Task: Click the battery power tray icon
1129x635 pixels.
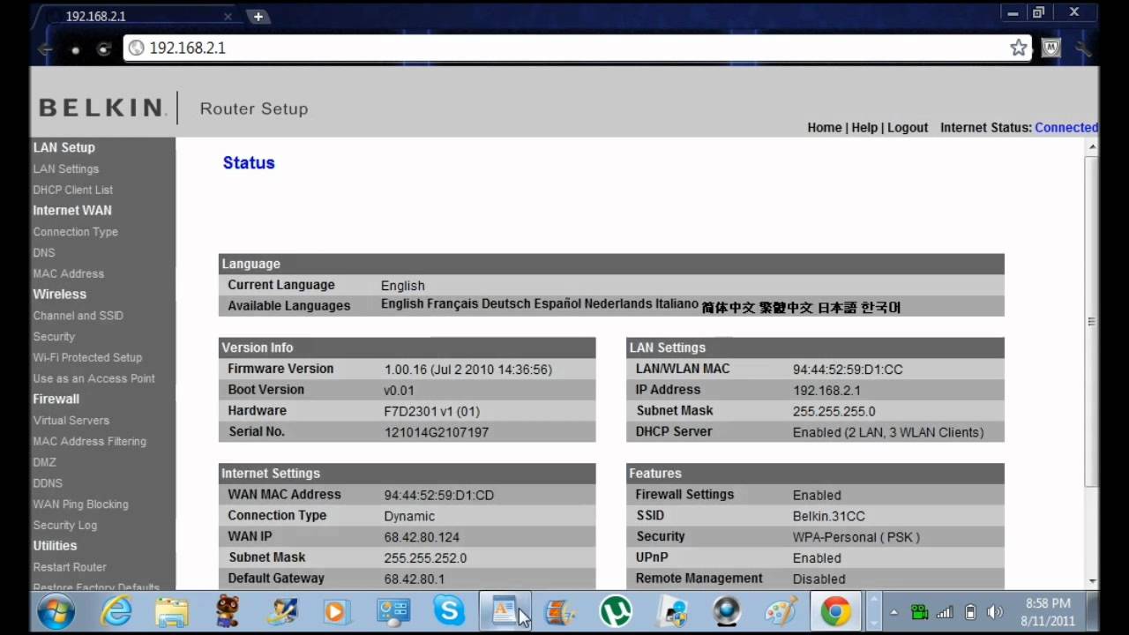Action: pyautogui.click(x=970, y=612)
